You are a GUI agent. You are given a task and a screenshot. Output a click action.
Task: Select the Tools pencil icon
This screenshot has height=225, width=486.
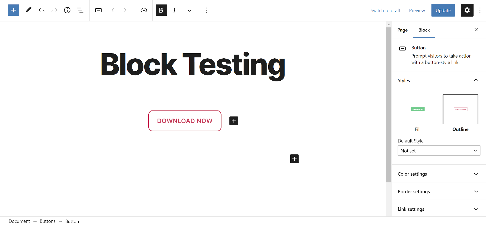28,10
